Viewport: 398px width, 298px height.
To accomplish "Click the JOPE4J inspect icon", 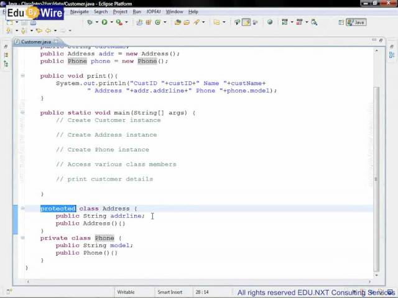I will click(x=314, y=22).
